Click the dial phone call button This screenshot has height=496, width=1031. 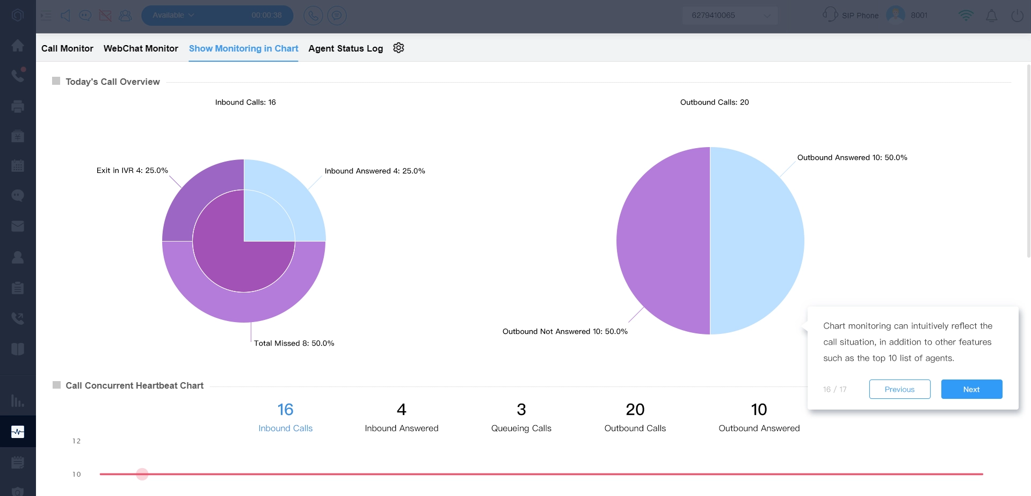coord(313,16)
